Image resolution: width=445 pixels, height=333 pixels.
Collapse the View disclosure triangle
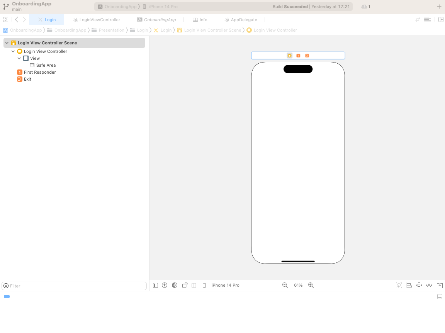pos(19,58)
